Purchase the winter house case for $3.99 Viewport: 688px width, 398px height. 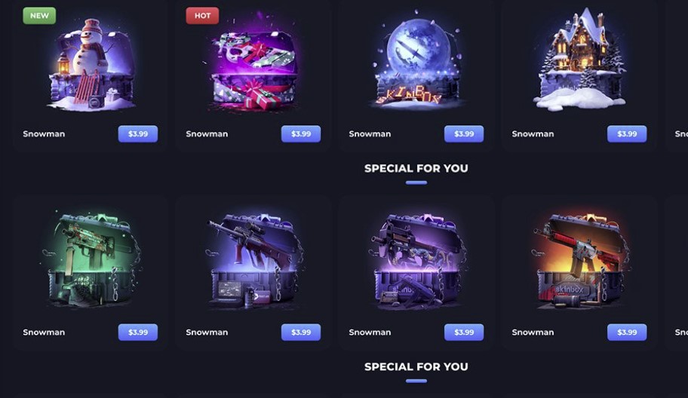[x=627, y=134]
